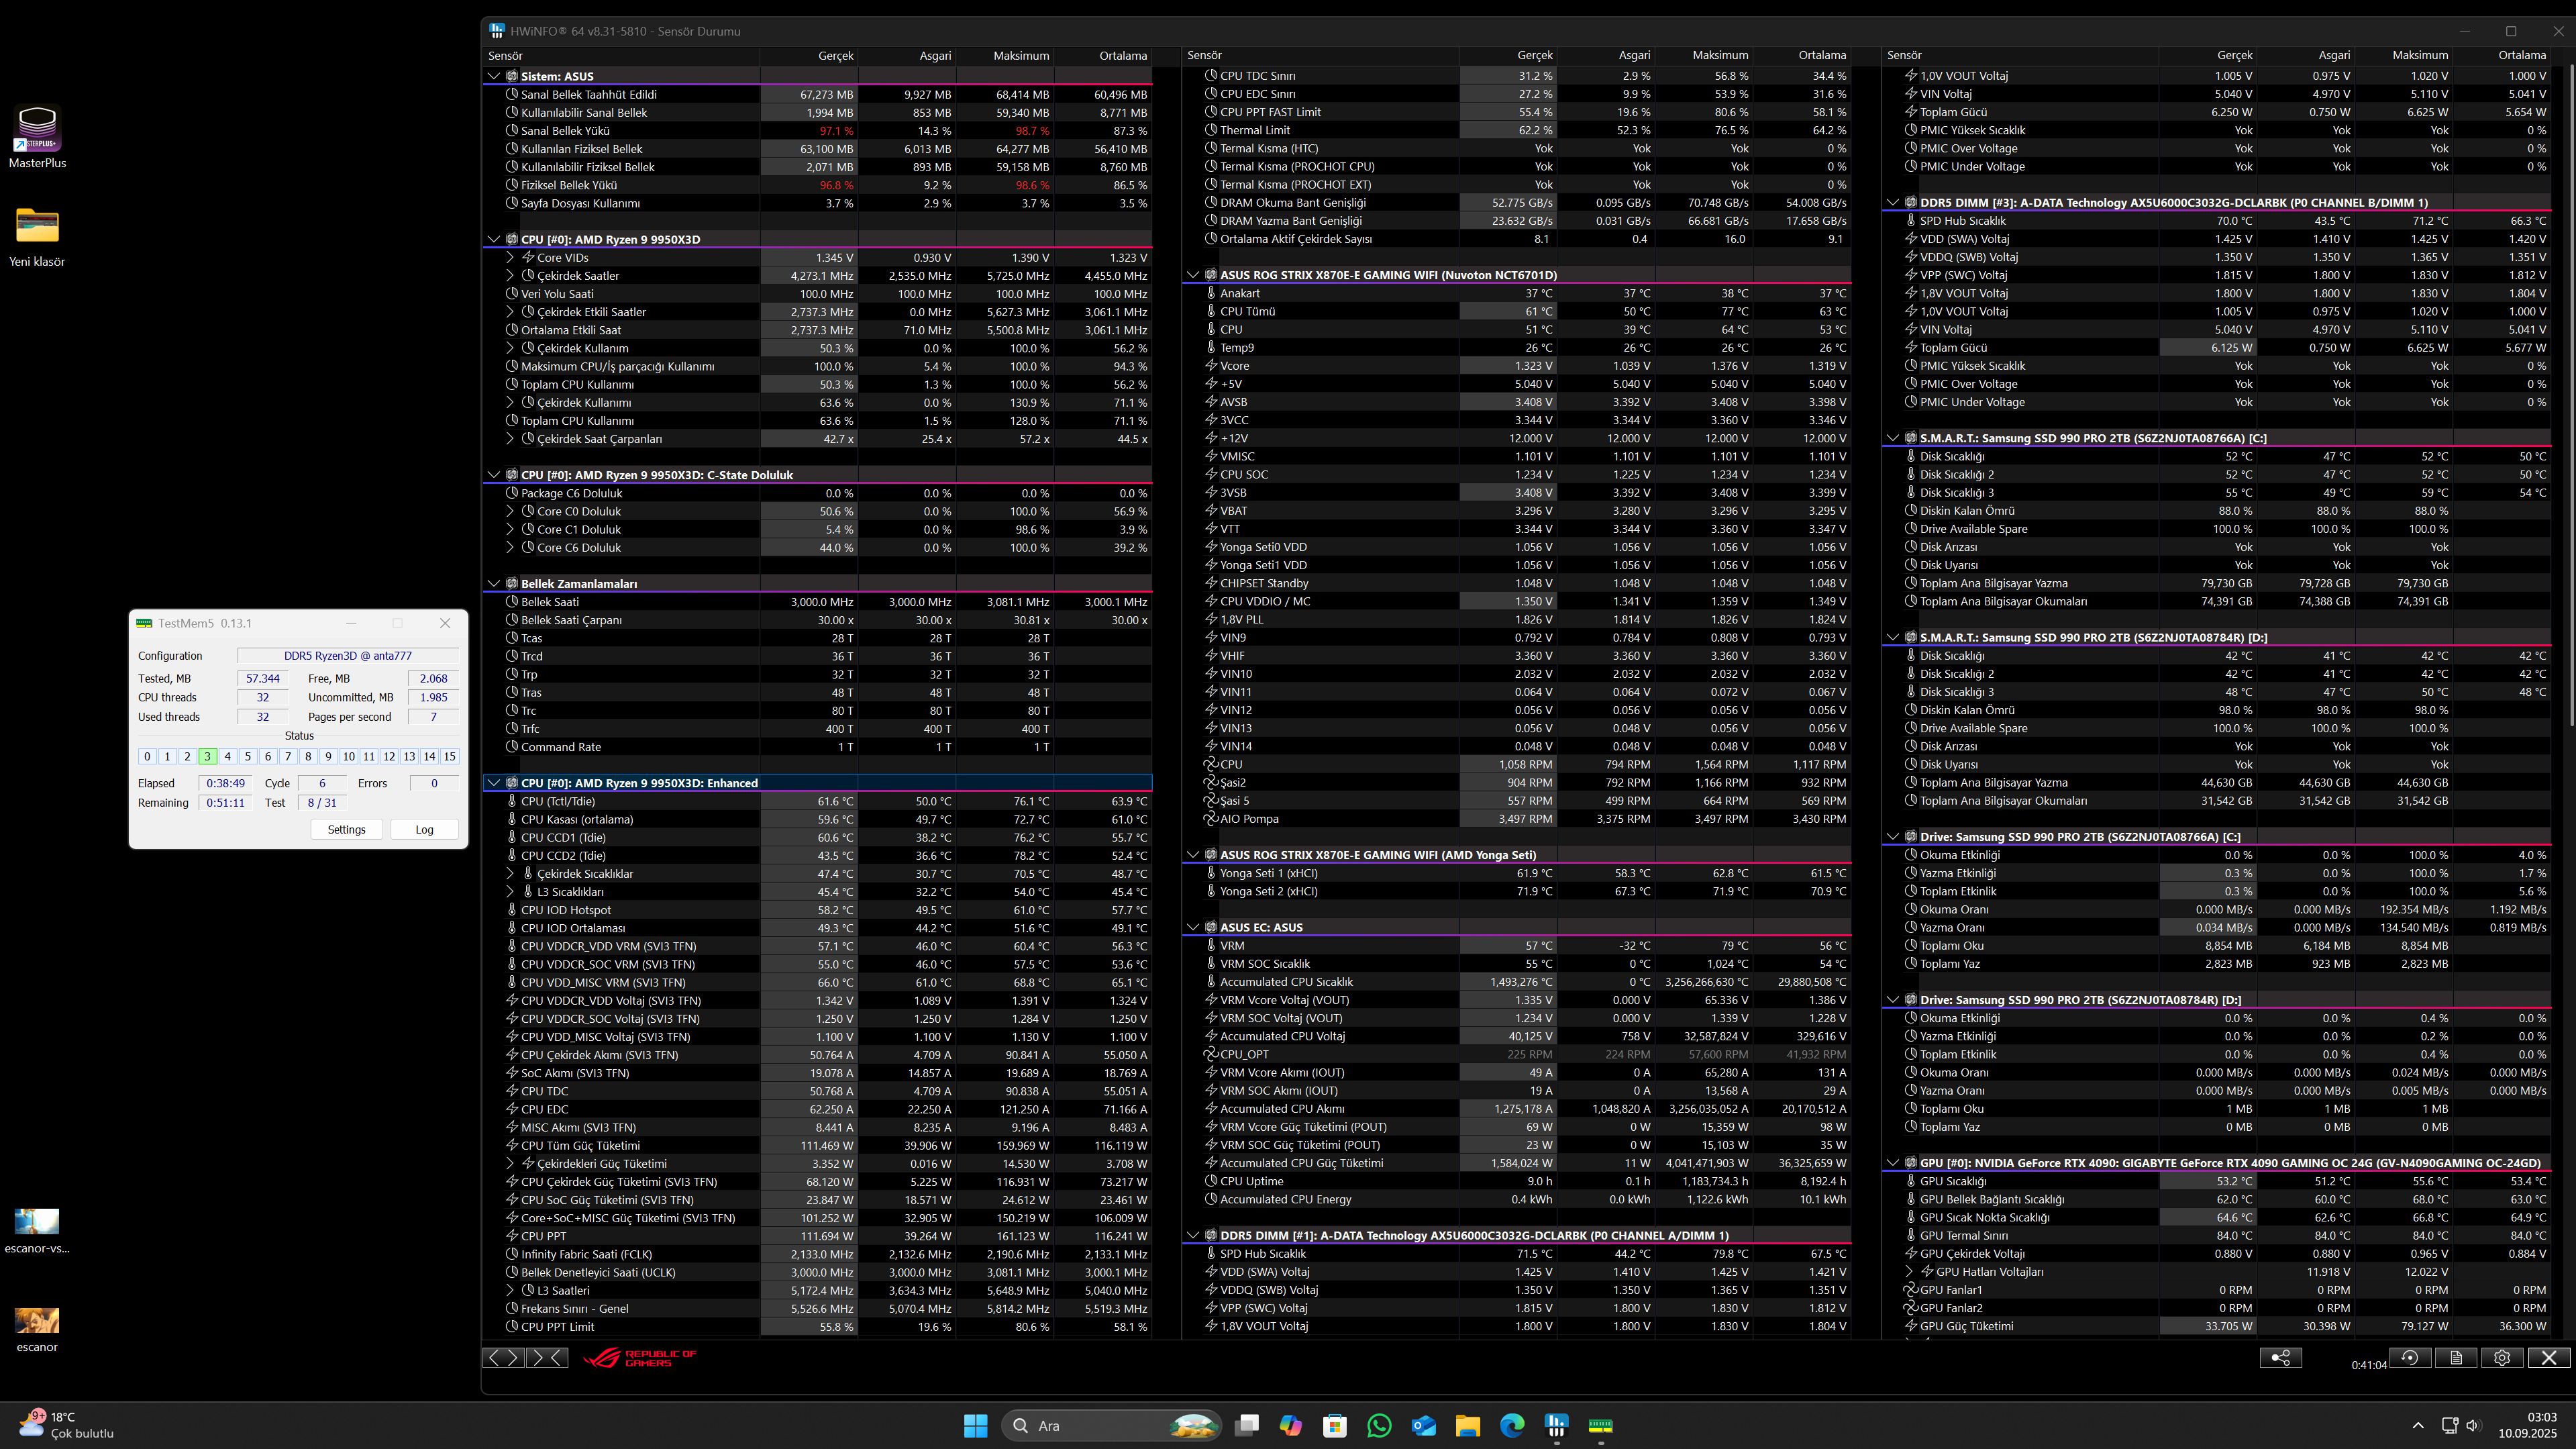
Task: Expand the Core VIDs row
Action: (510, 258)
